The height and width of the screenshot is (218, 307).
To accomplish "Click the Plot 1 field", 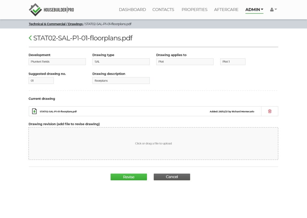I will click(x=233, y=62).
